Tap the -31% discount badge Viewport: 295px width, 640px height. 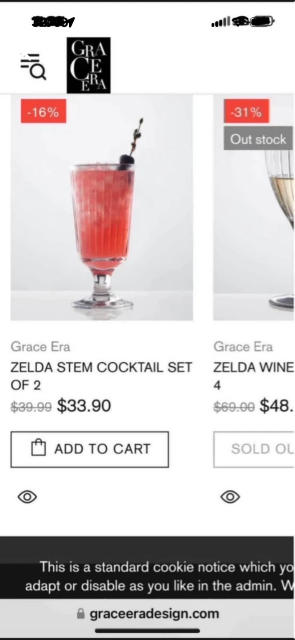[x=246, y=112]
